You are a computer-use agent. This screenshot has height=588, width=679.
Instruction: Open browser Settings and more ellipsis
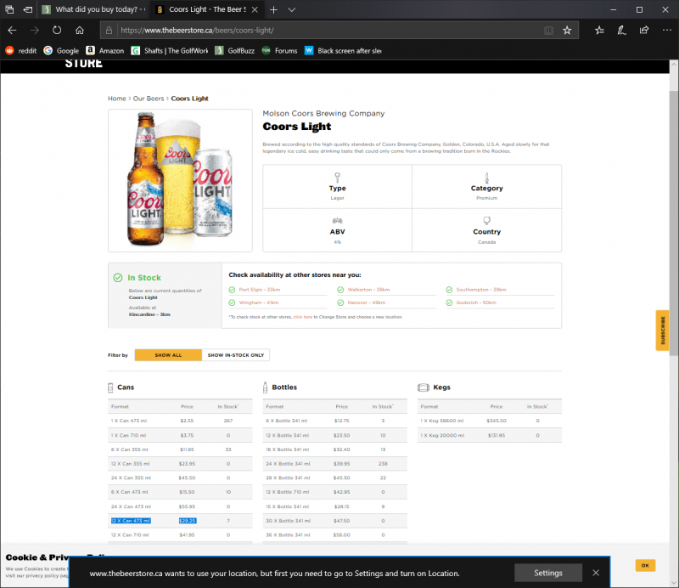666,30
